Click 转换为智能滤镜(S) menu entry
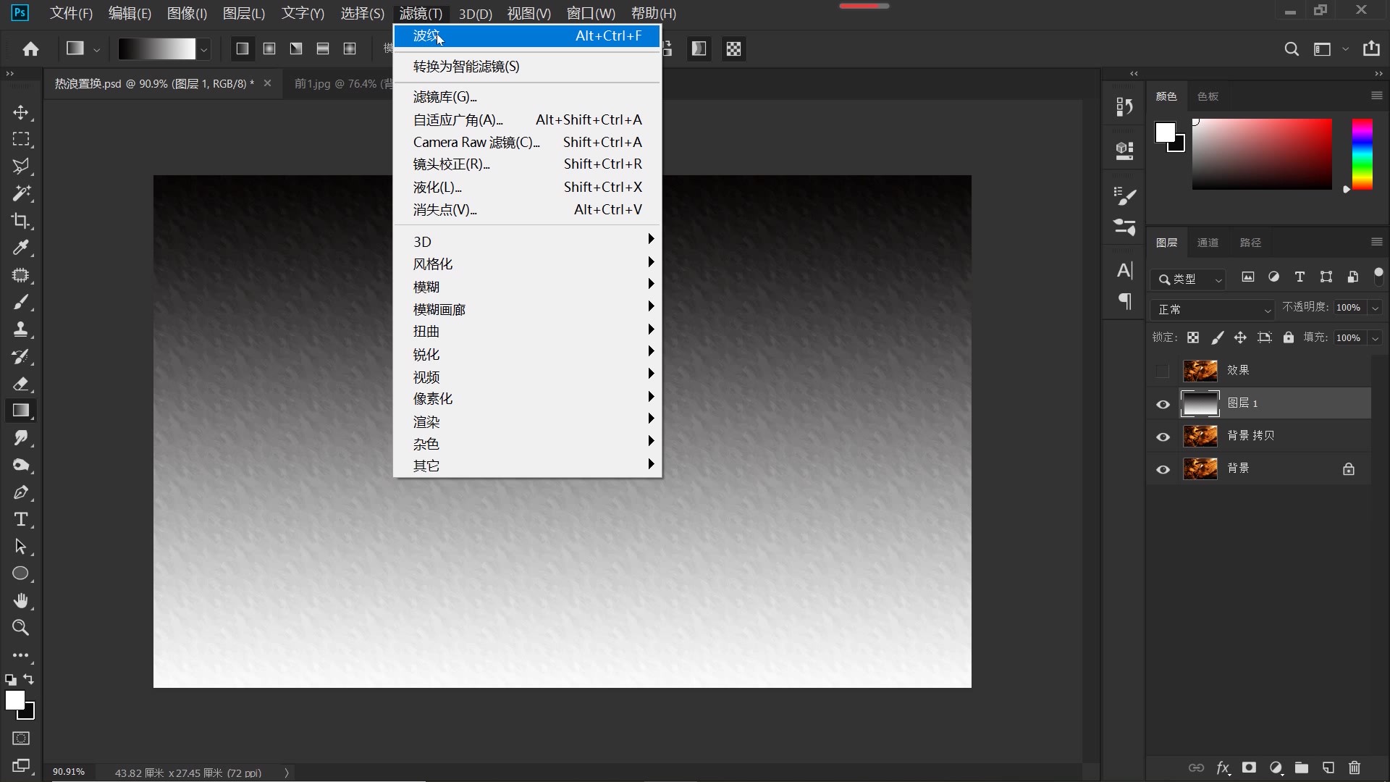The height and width of the screenshot is (782, 1390). [x=466, y=67]
